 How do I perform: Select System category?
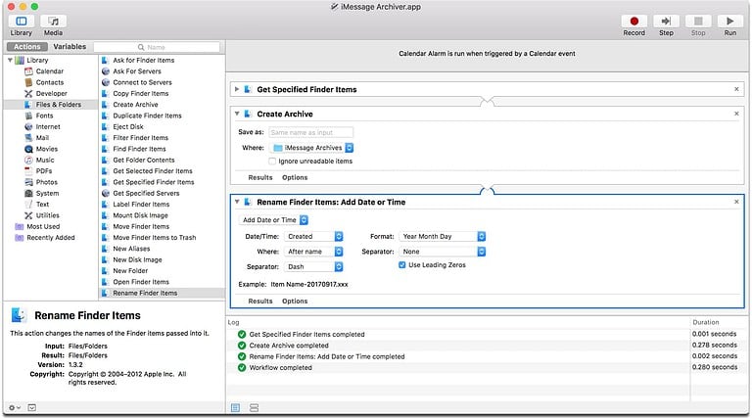coord(47,193)
